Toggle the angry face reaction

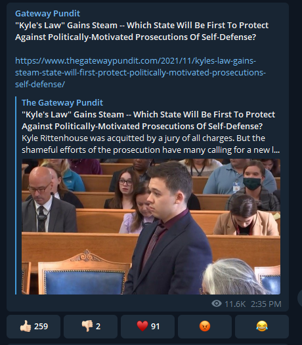pyautogui.click(x=205, y=326)
